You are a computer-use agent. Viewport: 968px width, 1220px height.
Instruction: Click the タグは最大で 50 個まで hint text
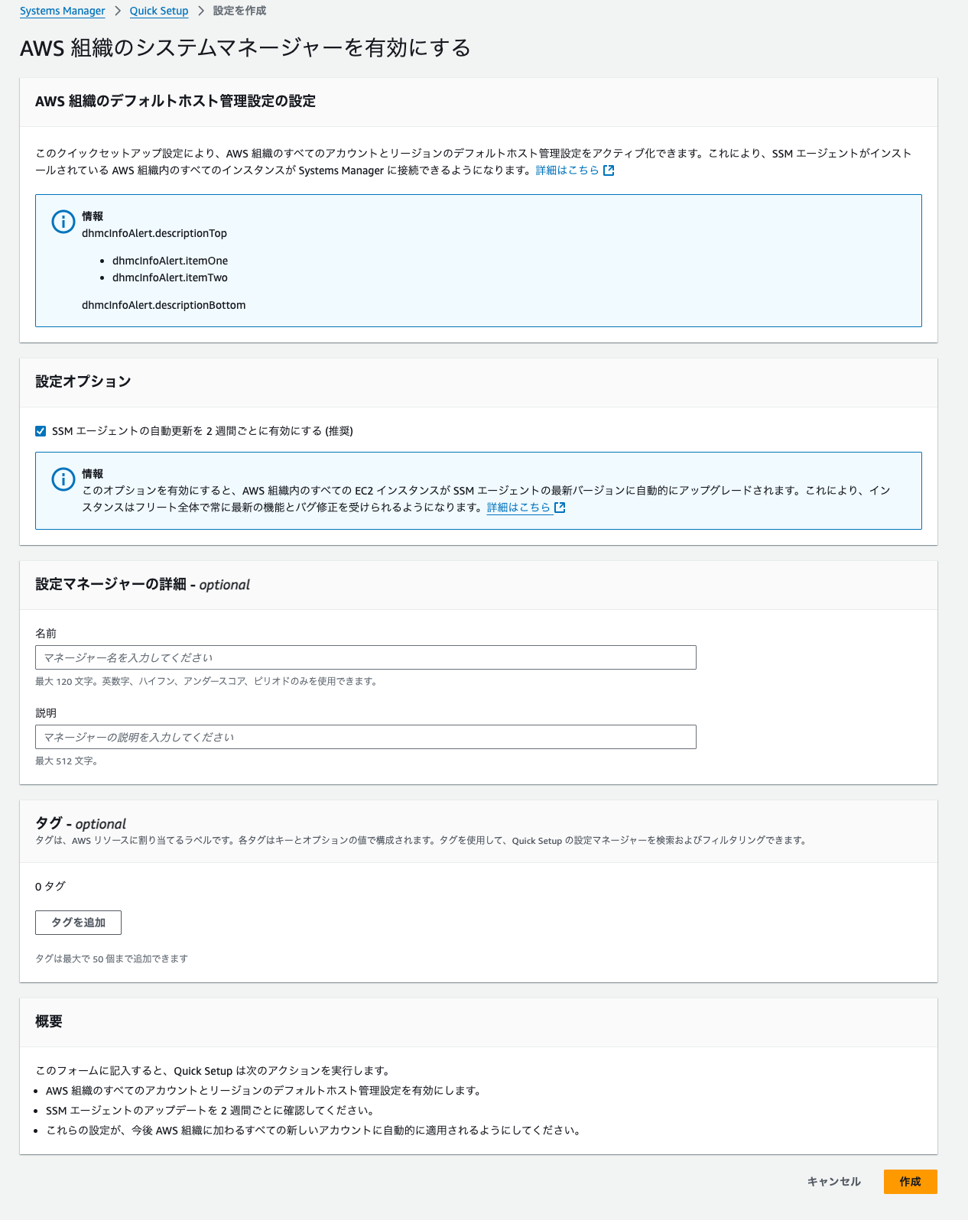[112, 959]
